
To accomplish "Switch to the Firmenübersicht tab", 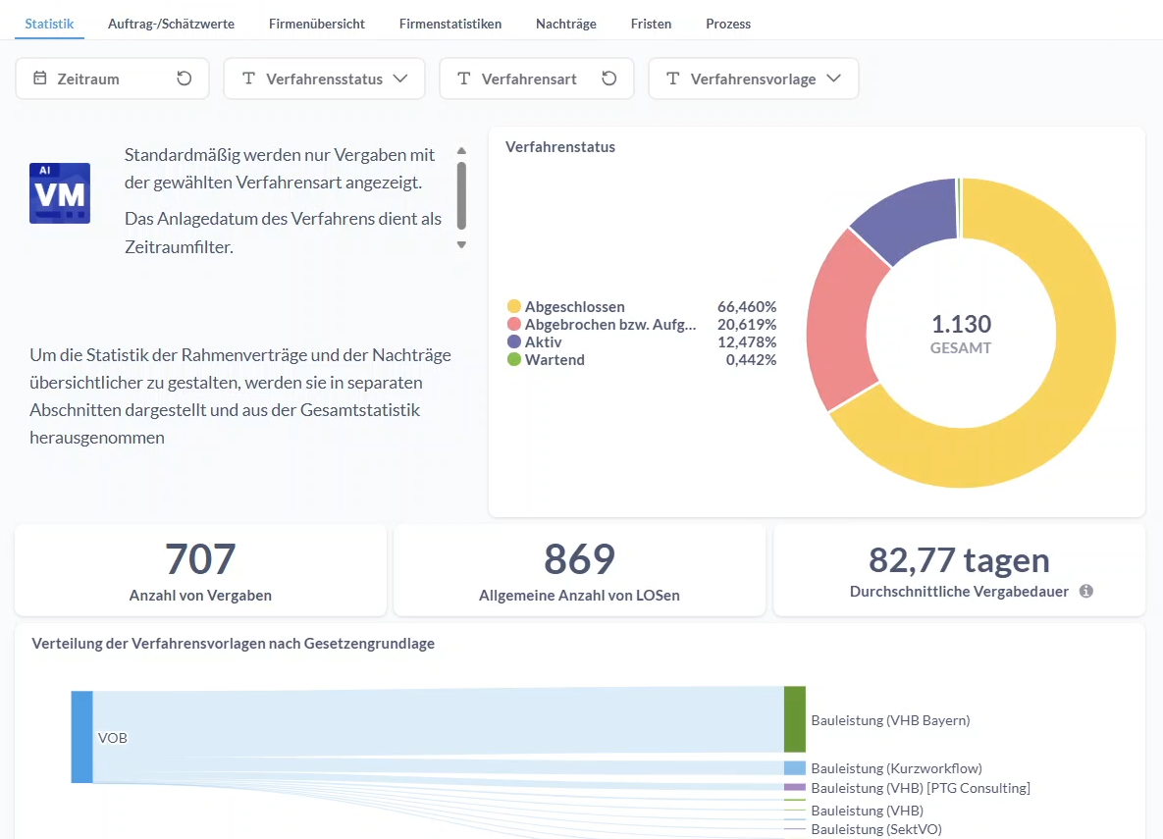I will [x=317, y=24].
